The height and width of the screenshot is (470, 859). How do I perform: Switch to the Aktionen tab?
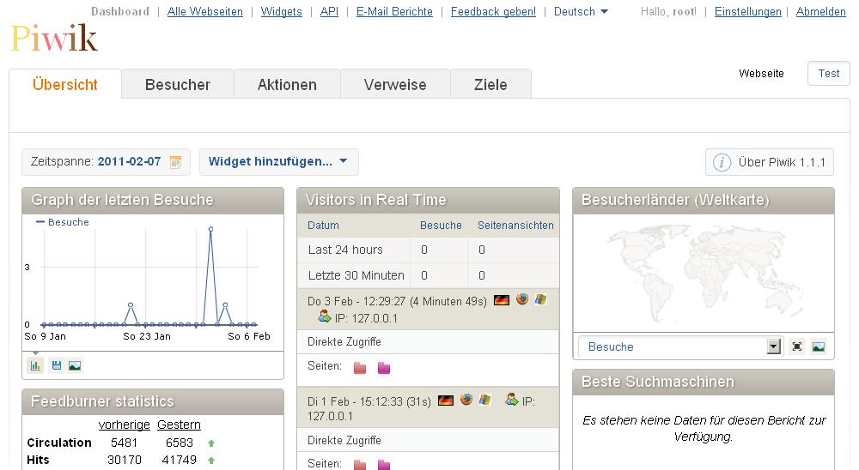287,84
